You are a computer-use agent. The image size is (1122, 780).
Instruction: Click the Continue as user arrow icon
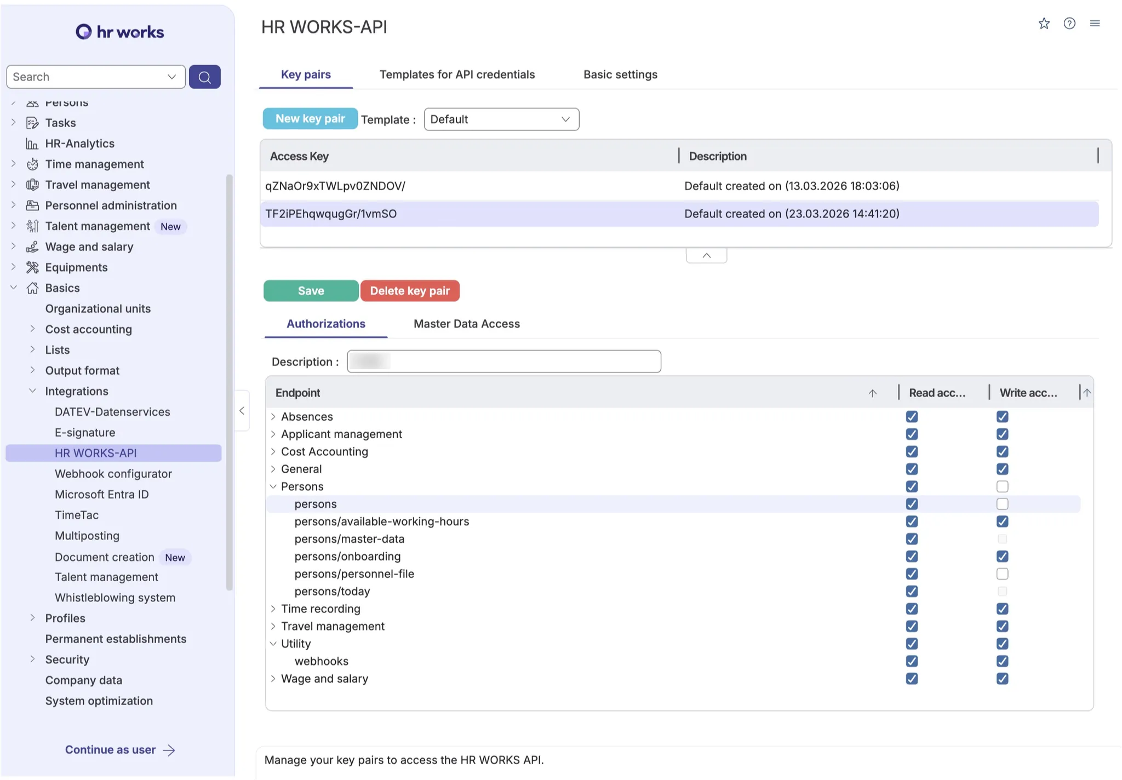pyautogui.click(x=169, y=750)
